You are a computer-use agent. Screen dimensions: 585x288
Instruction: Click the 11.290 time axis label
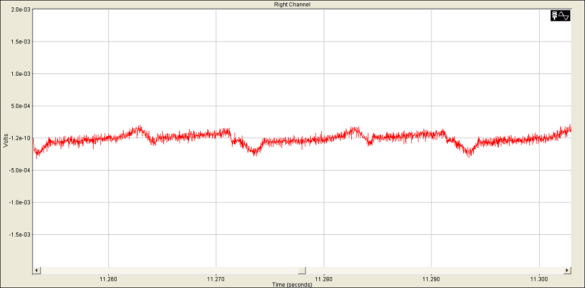click(x=431, y=279)
